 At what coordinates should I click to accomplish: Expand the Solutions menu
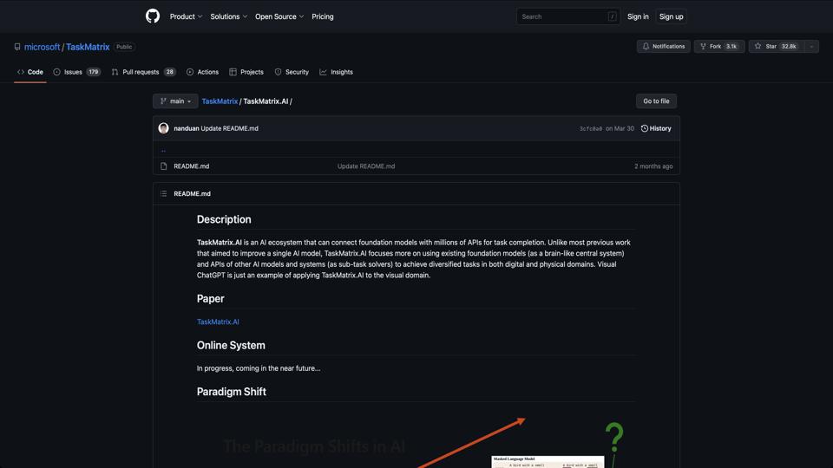point(228,16)
